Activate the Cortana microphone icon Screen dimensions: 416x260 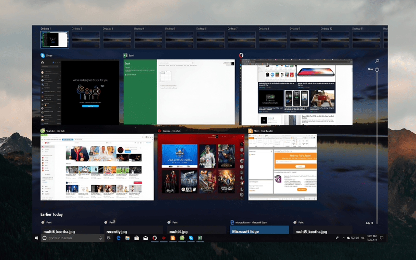[100, 238]
